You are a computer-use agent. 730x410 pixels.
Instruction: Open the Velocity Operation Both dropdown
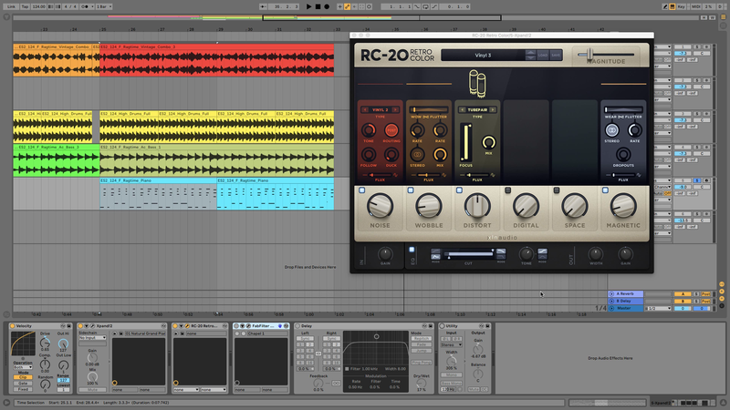coord(23,367)
